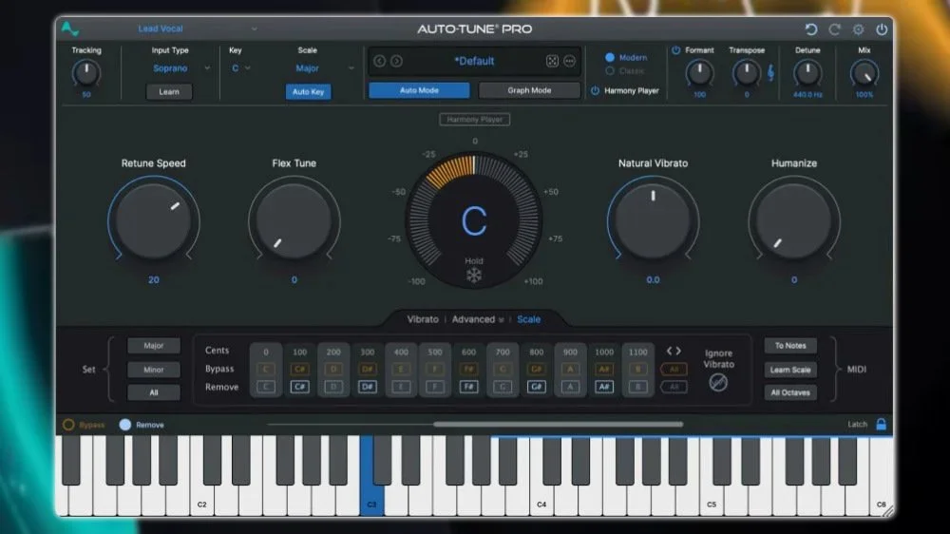
Task: Click the Hold freeze snowflake icon
Action: [474, 276]
